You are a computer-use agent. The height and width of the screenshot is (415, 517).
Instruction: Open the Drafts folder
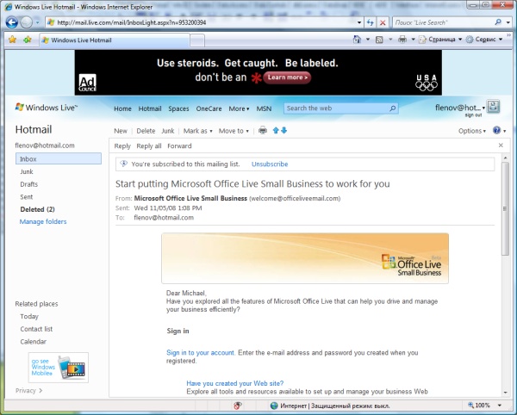pos(29,184)
